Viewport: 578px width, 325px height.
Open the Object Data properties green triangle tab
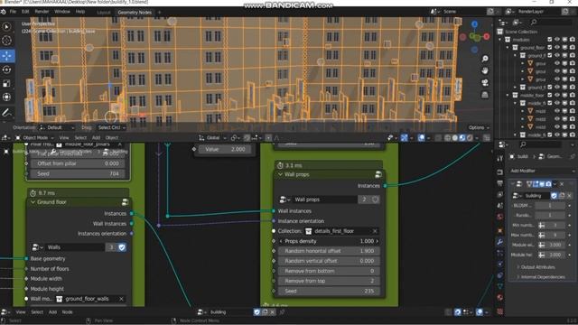point(499,286)
